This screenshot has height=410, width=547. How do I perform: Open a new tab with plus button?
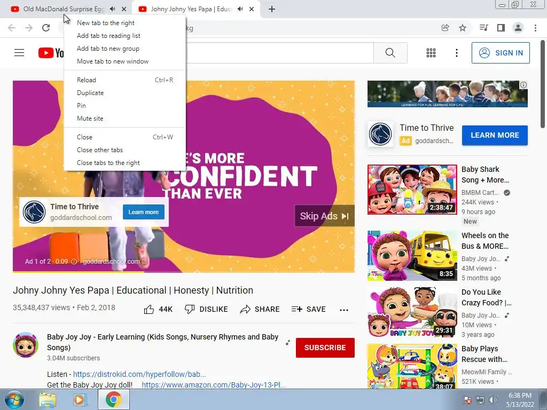(272, 9)
